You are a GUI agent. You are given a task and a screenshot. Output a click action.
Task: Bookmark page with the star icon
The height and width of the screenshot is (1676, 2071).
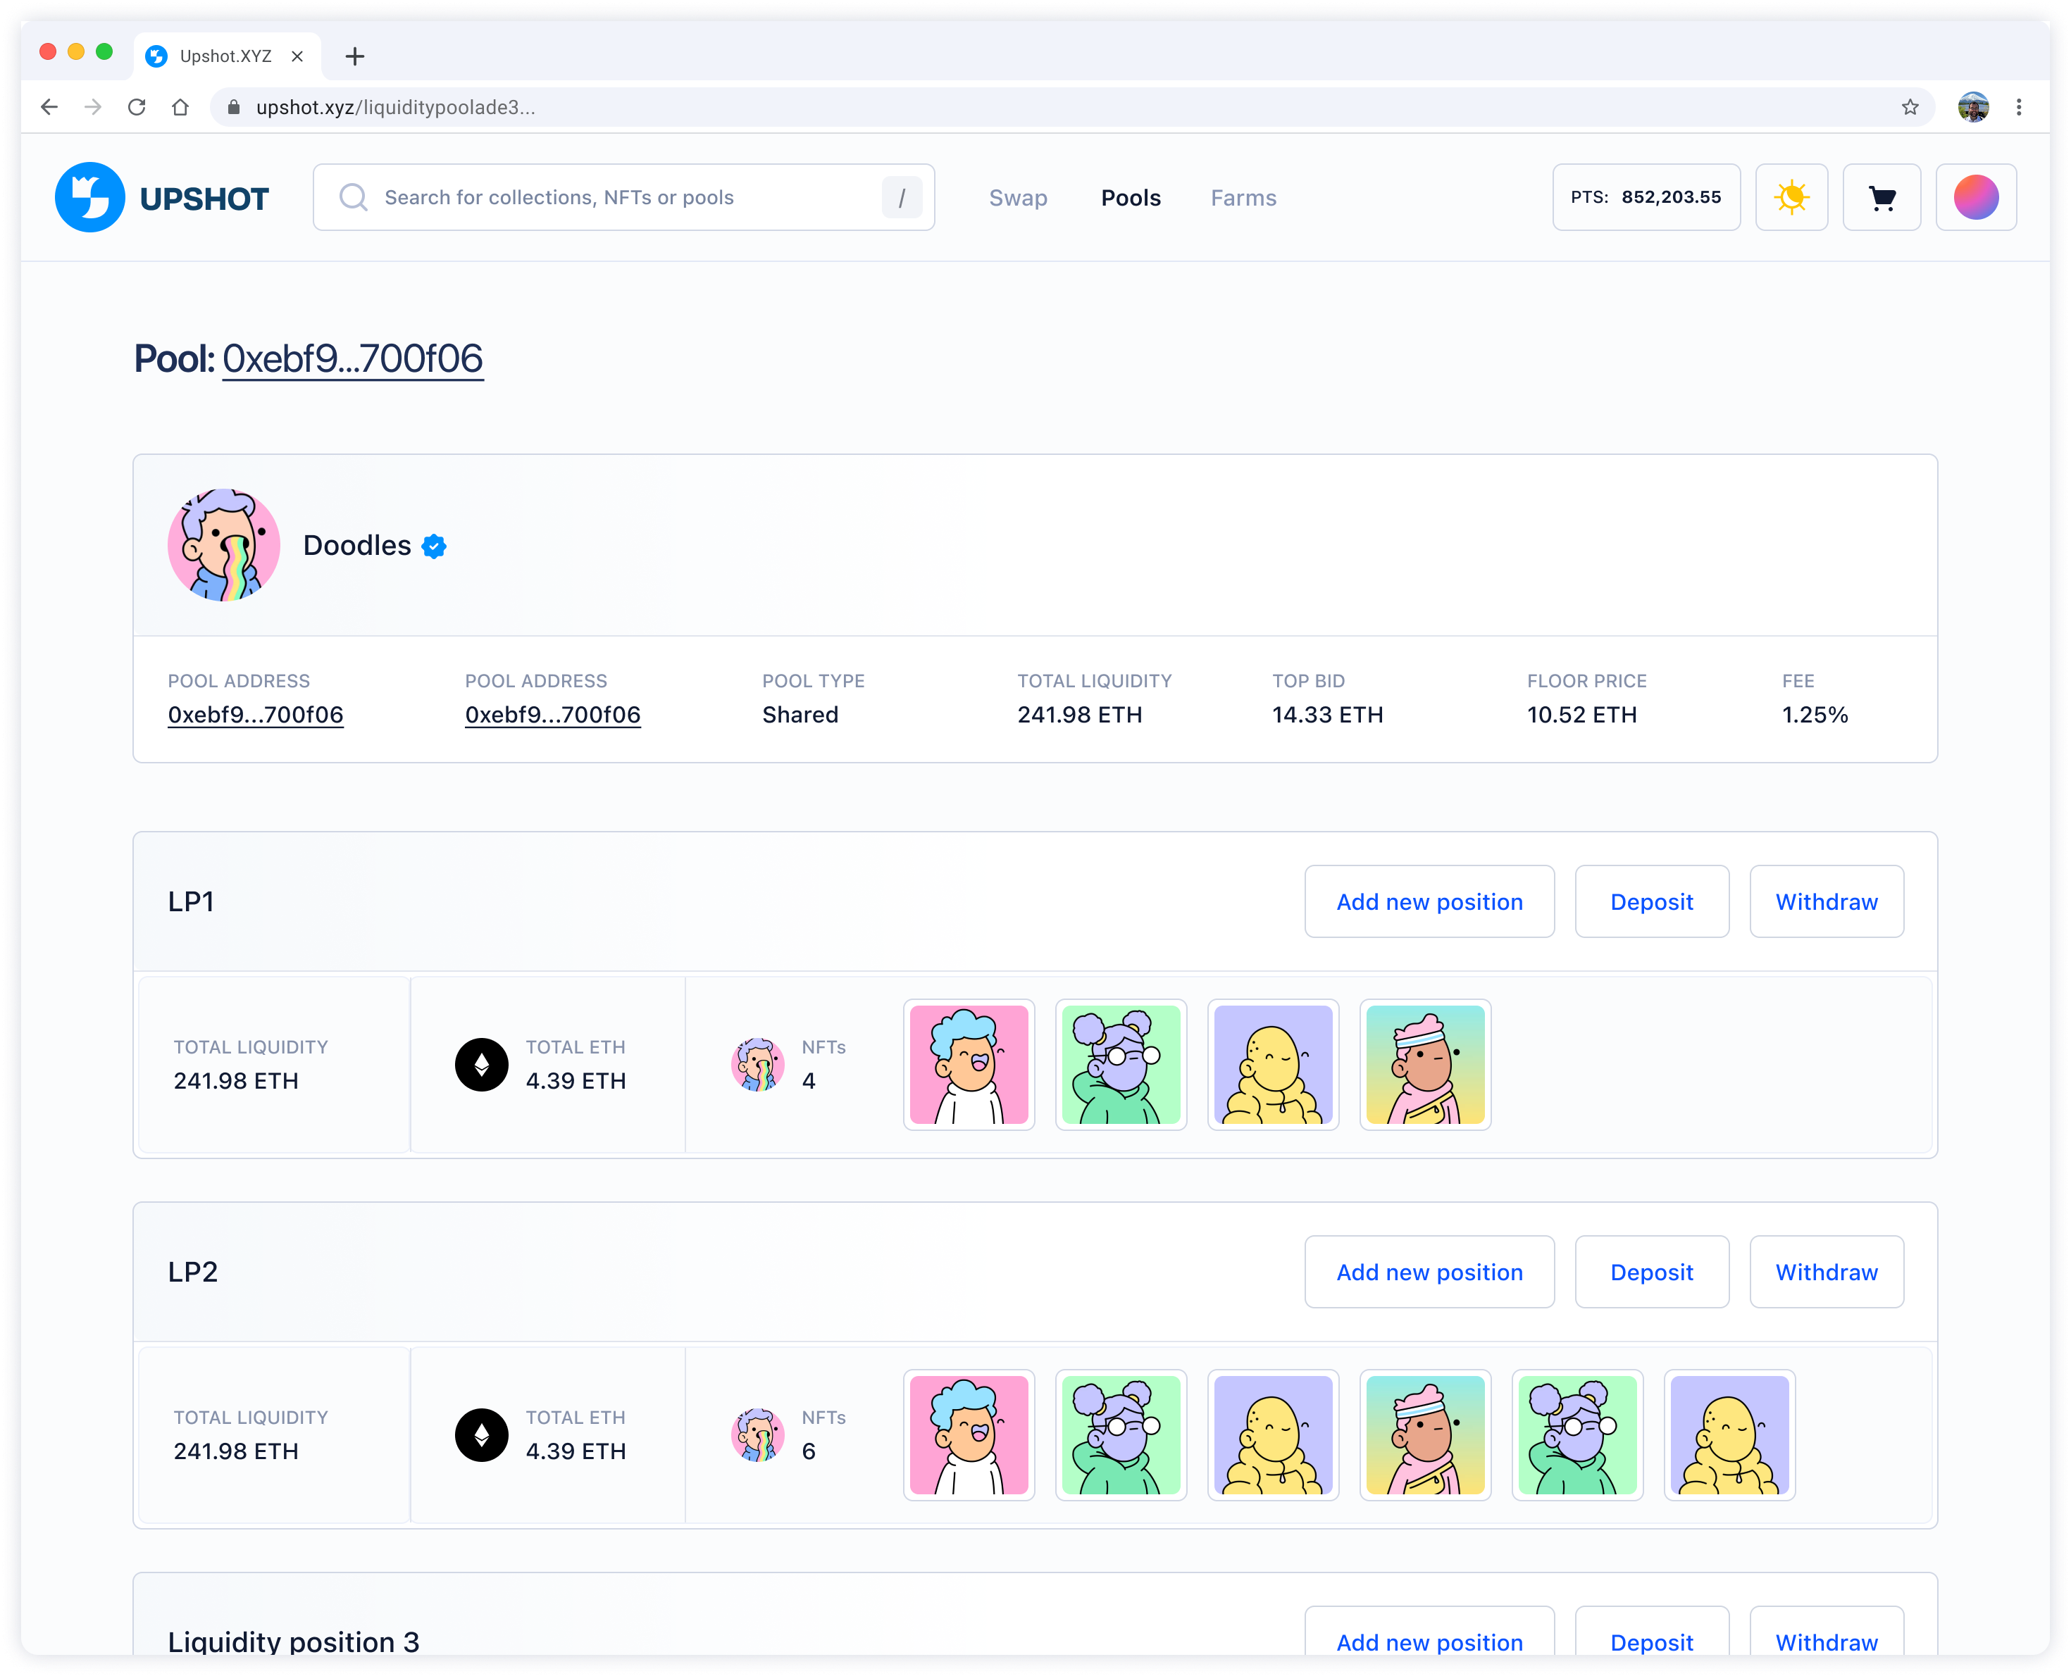coord(1910,107)
